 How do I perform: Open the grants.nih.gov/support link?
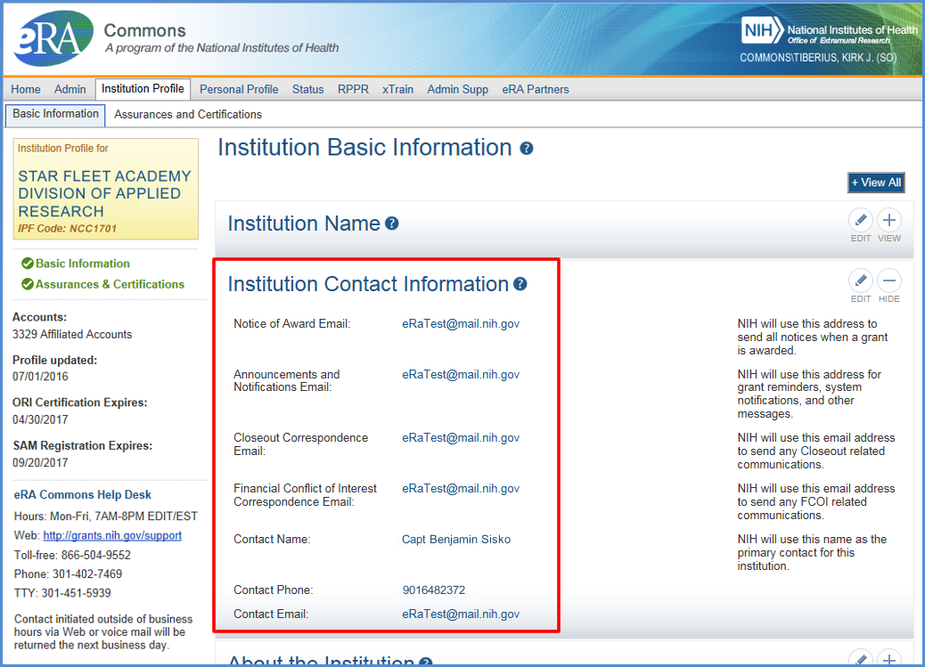112,535
